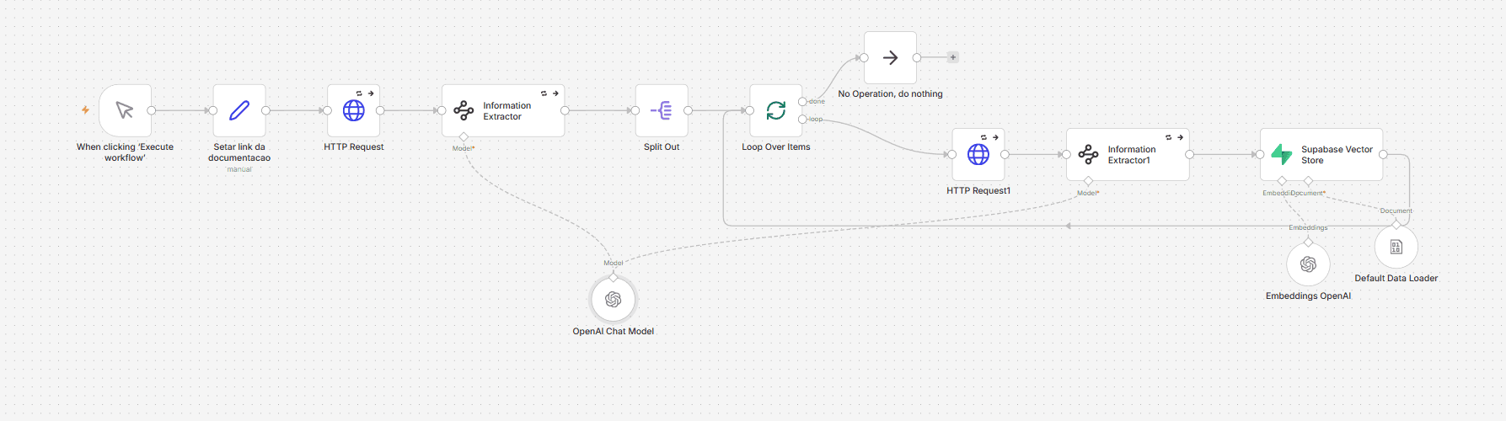Click the Document diamond connector under Supabase Vector Store

pos(1309,181)
